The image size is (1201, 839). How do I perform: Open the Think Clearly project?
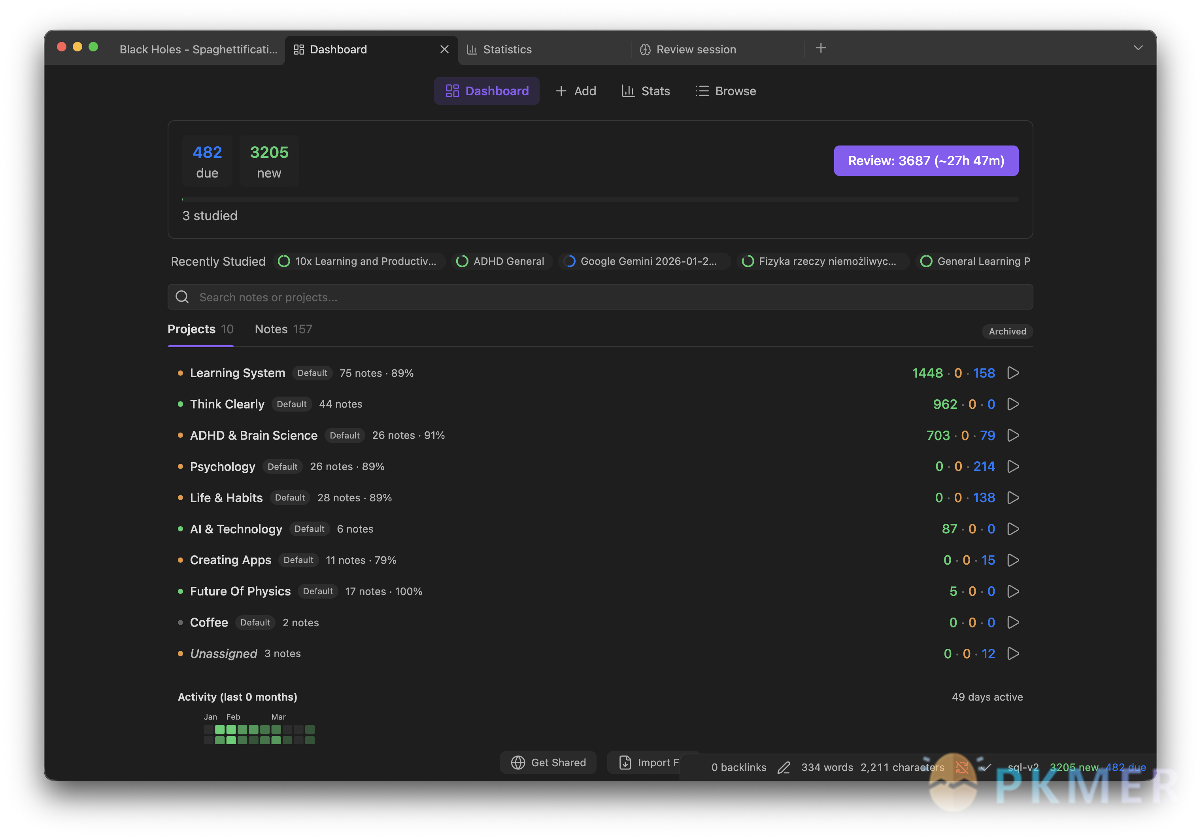(x=227, y=404)
